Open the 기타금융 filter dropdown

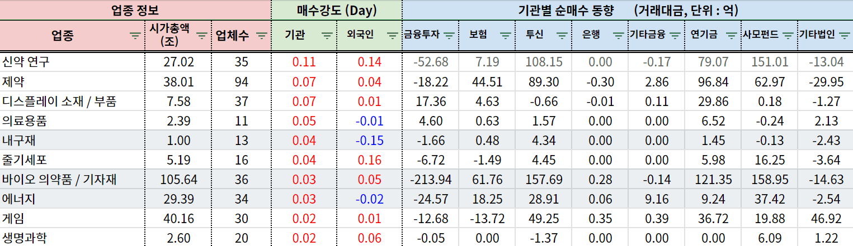click(675, 35)
